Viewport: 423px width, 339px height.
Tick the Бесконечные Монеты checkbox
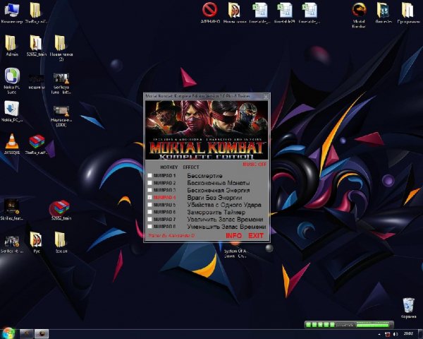[x=149, y=183]
